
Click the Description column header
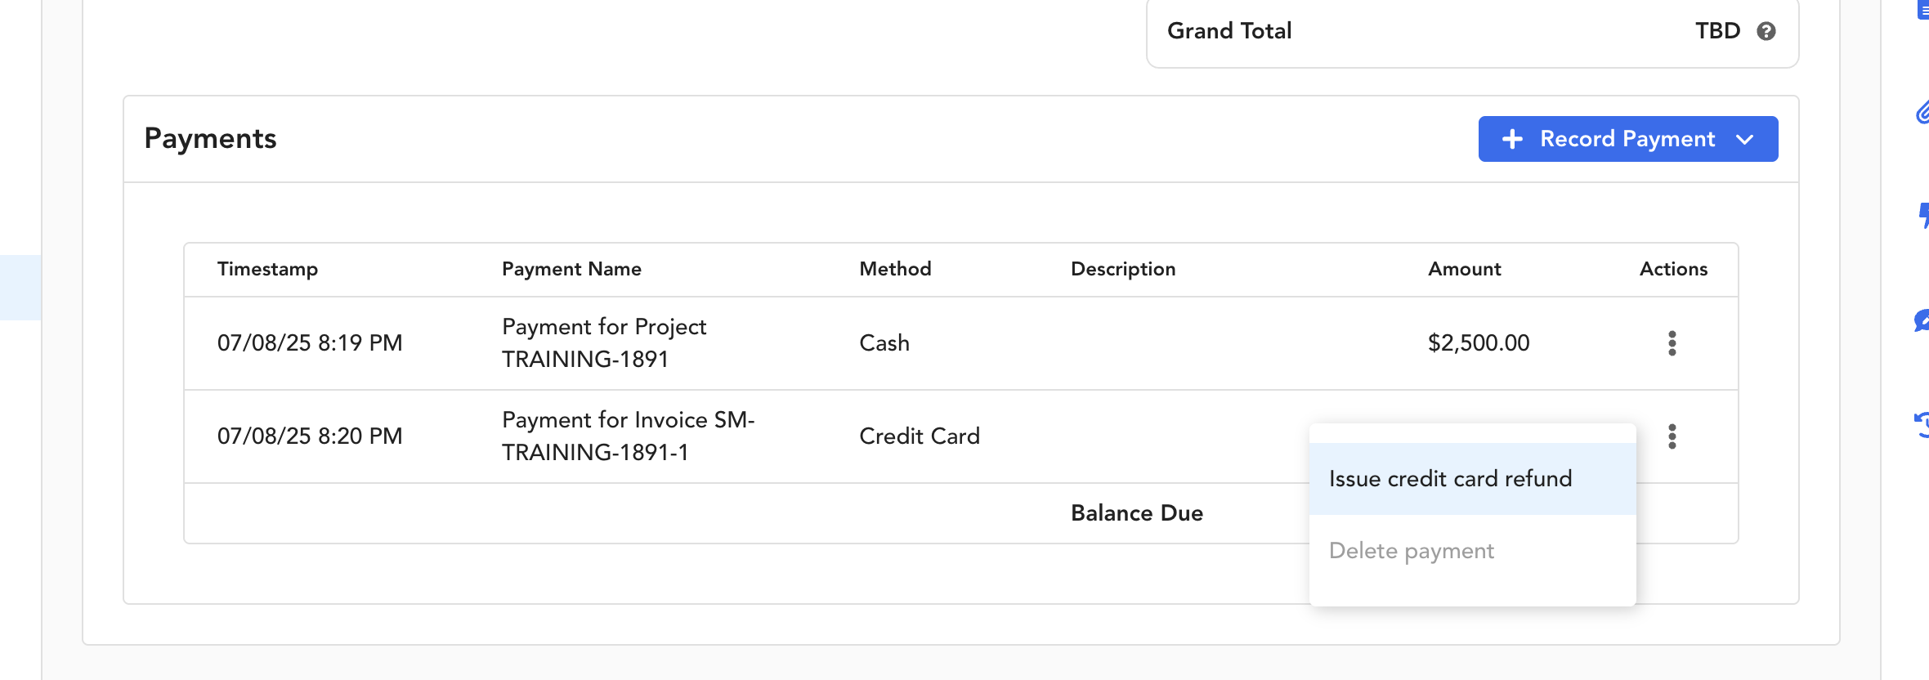pyautogui.click(x=1122, y=269)
